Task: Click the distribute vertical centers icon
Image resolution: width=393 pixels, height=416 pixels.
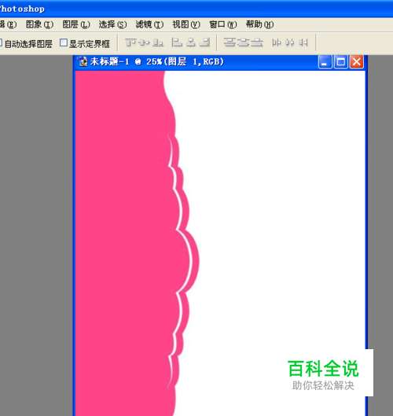Action: tap(243, 42)
